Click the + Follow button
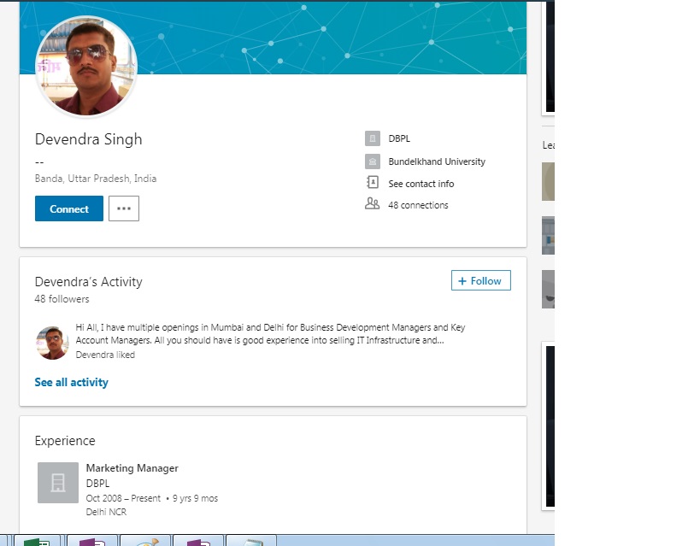700x546 pixels. point(481,280)
